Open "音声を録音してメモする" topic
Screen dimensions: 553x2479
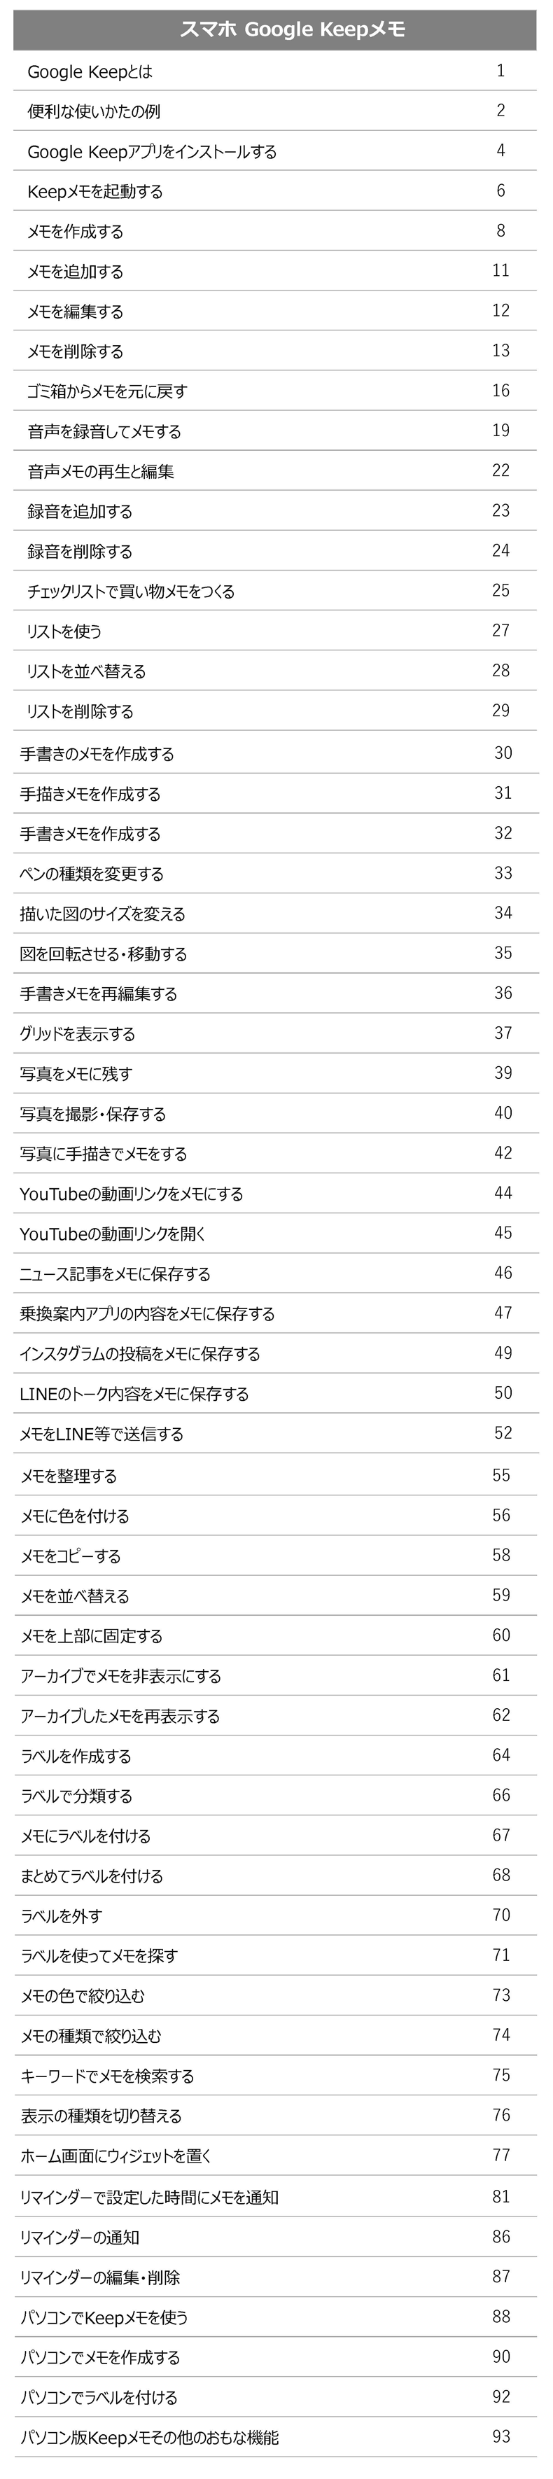point(104,432)
